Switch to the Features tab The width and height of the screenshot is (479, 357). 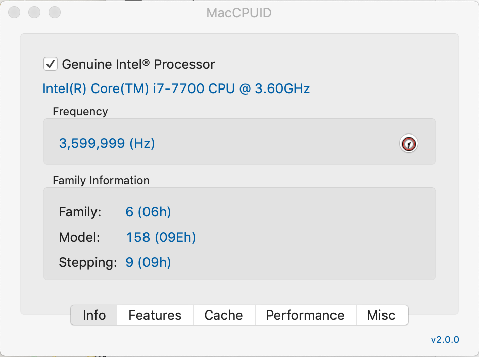[x=155, y=315]
